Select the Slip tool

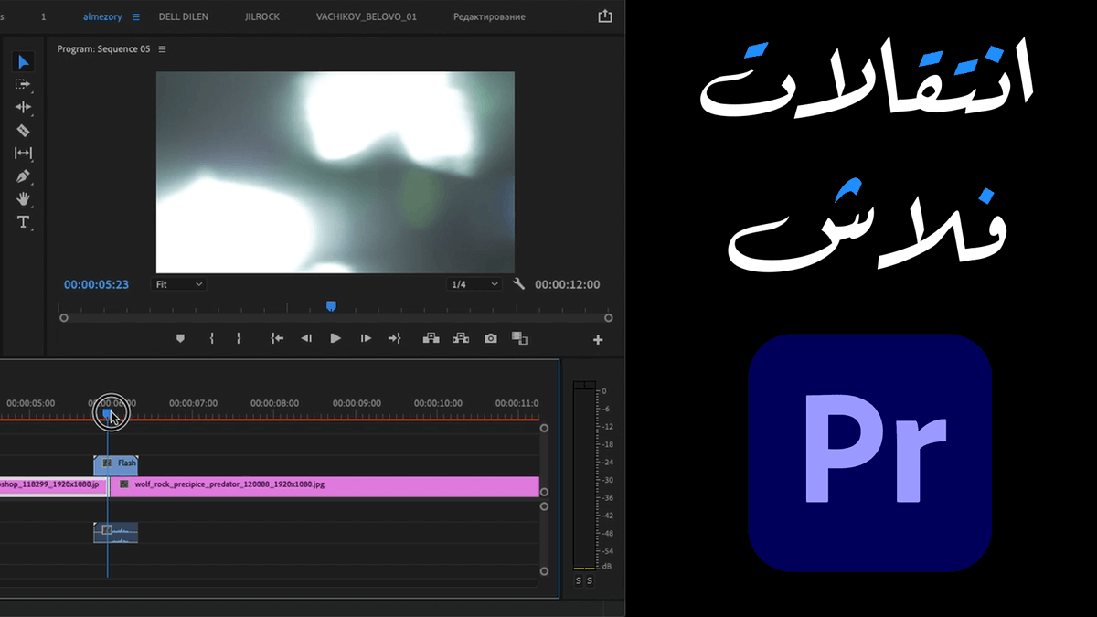point(24,154)
